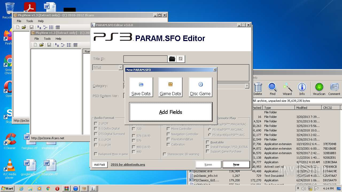Click WinRAR Info toolbar icon

(x=302, y=89)
